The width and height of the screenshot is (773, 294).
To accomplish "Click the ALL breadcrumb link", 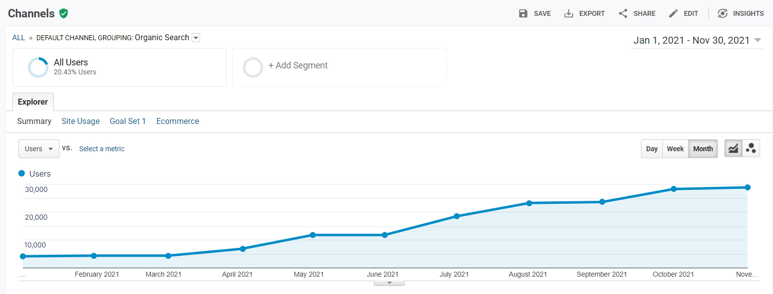I will 18,38.
